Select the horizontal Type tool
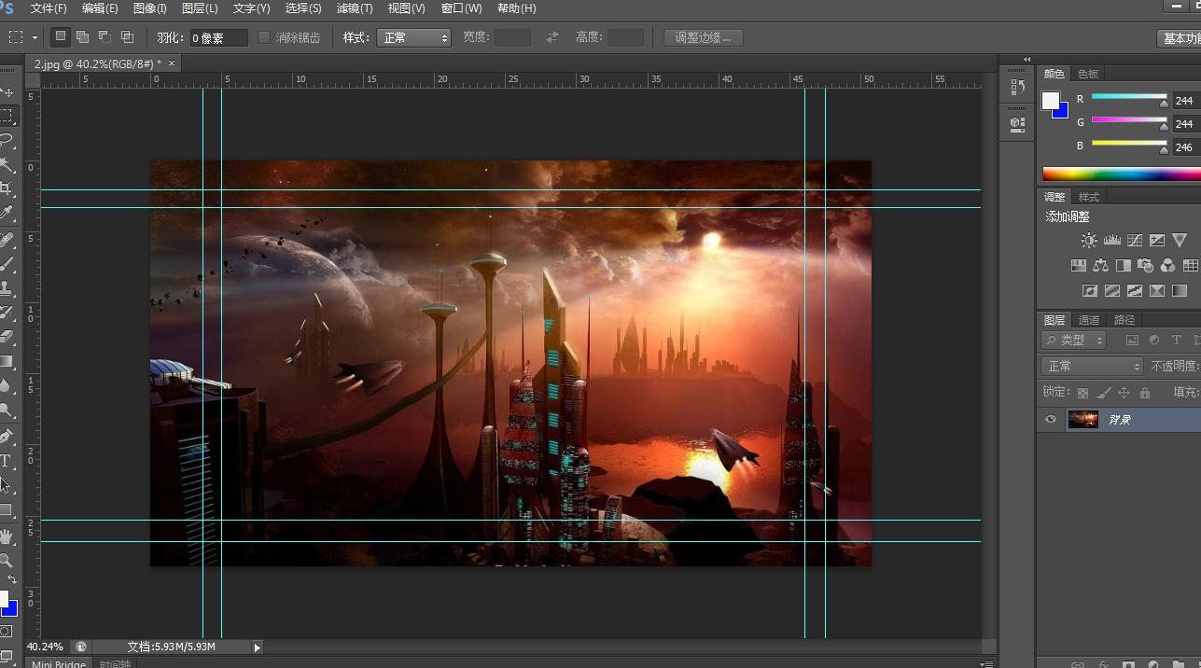This screenshot has width=1201, height=668. (x=6, y=461)
